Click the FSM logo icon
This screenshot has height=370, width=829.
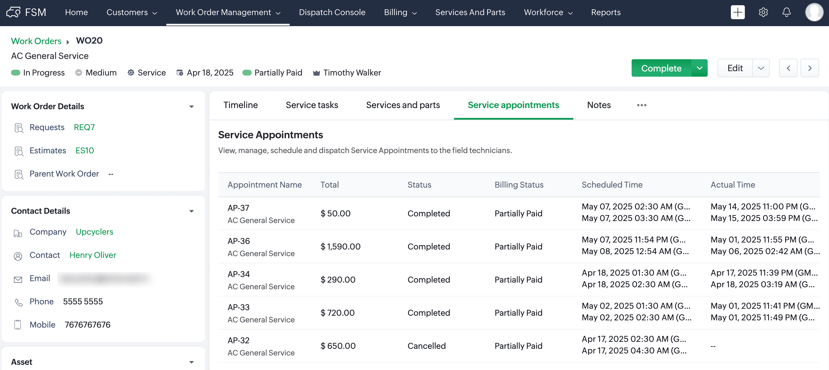tap(14, 12)
